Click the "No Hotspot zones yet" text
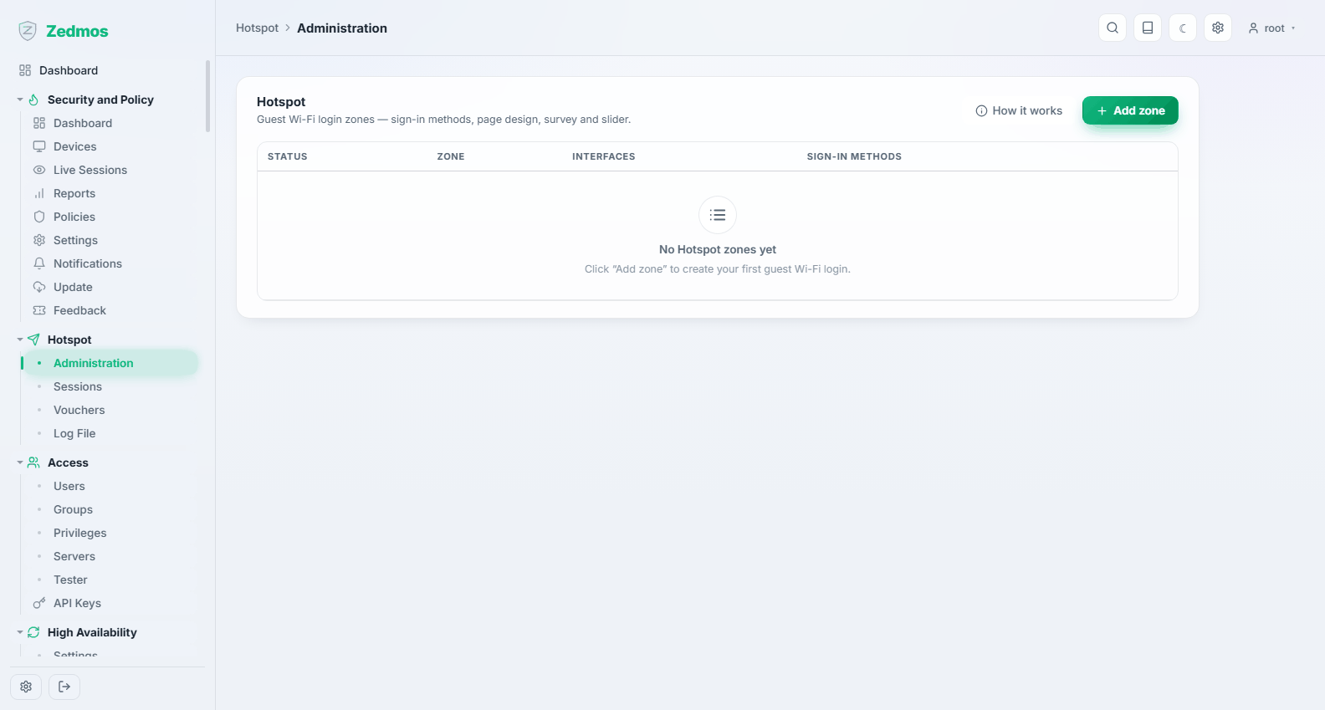Image resolution: width=1325 pixels, height=710 pixels. click(718, 249)
